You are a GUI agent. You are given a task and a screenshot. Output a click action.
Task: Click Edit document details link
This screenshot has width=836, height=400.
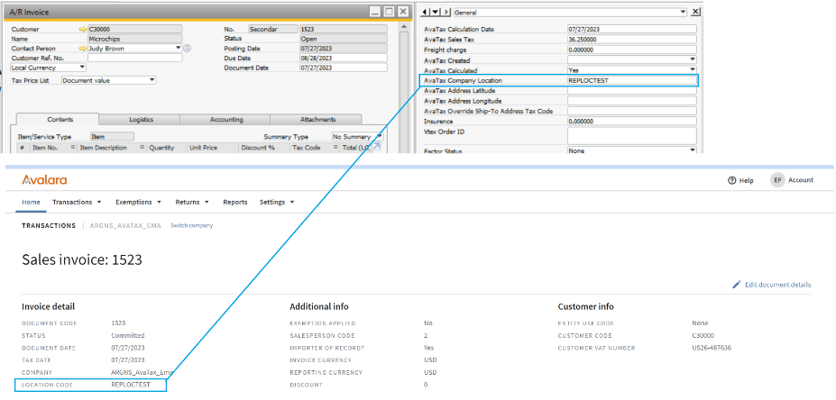(x=778, y=285)
